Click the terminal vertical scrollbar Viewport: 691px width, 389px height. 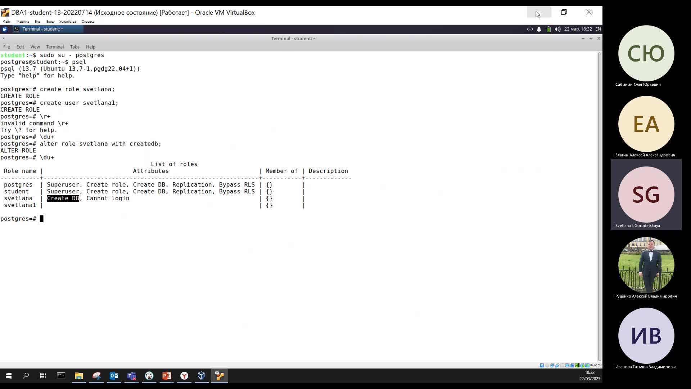pyautogui.click(x=600, y=206)
